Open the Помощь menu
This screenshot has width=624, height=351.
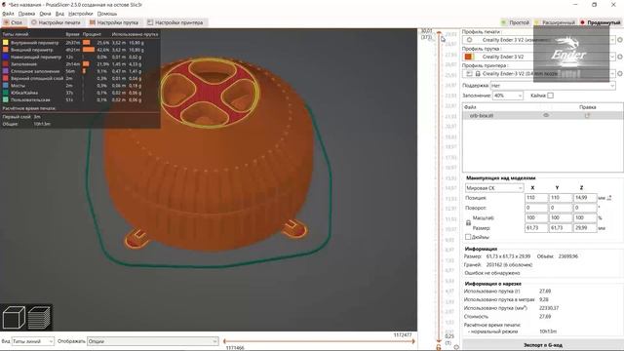coord(107,14)
